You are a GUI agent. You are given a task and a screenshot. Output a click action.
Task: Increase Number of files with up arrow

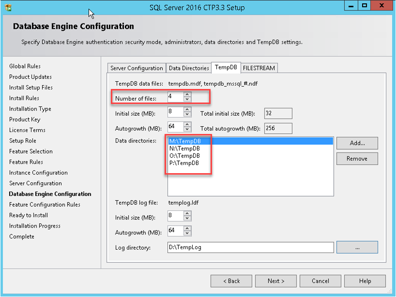click(187, 95)
